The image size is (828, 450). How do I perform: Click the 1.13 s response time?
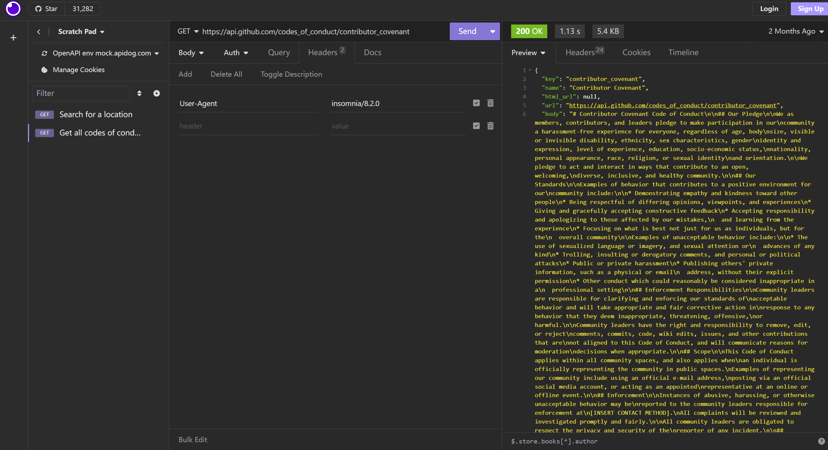point(570,31)
